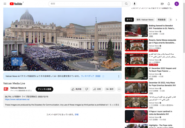Open https://www.vaticannews.va/ link
Viewport: 185px width, 128px height.
17,99
